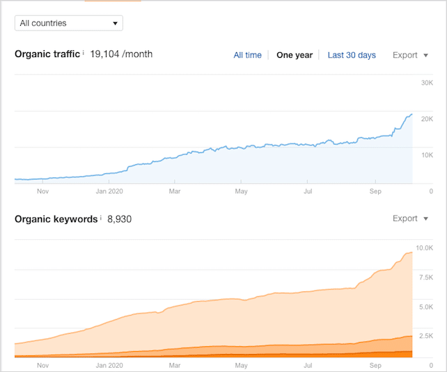The height and width of the screenshot is (372, 447).
Task: Click info icon beside Organic keywords
Action: [101, 218]
